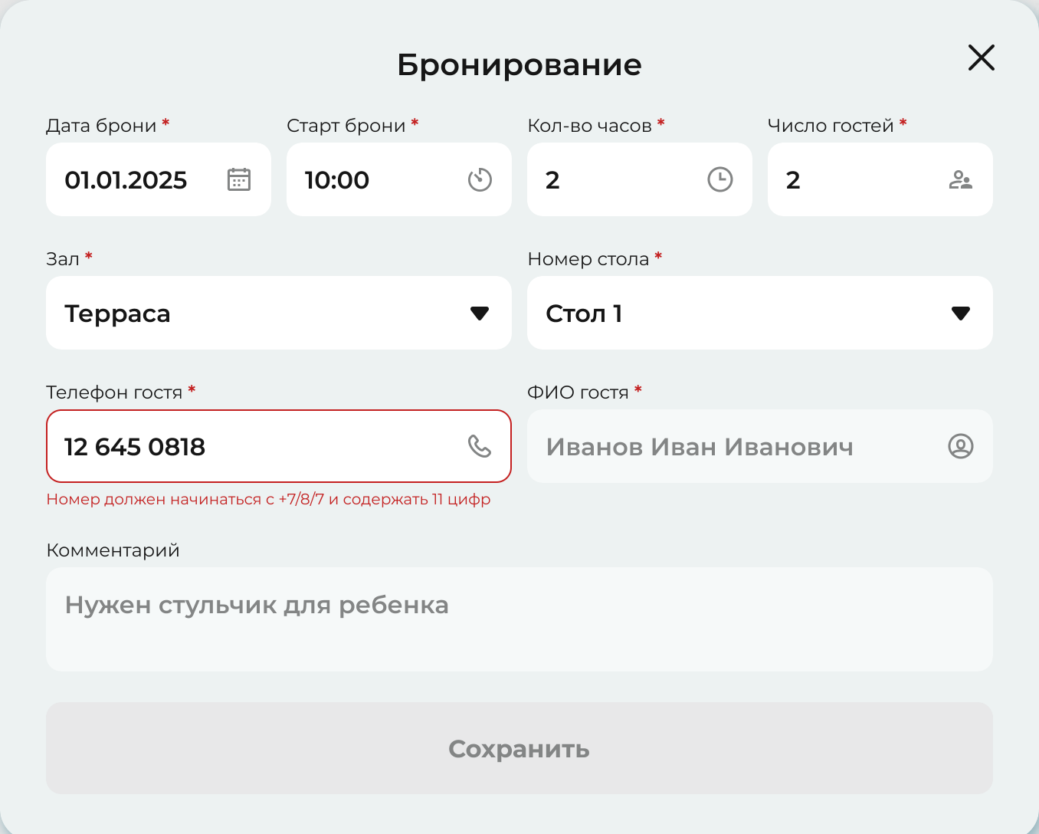Click the clock icon in hours field
The width and height of the screenshot is (1039, 834).
[x=720, y=179]
